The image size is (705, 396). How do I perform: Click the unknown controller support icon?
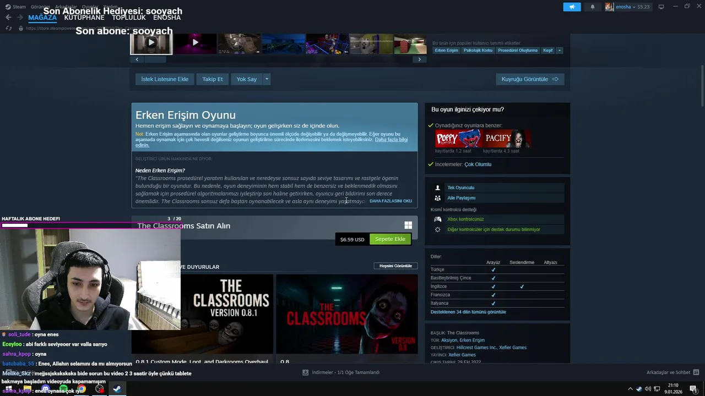pyautogui.click(x=438, y=229)
